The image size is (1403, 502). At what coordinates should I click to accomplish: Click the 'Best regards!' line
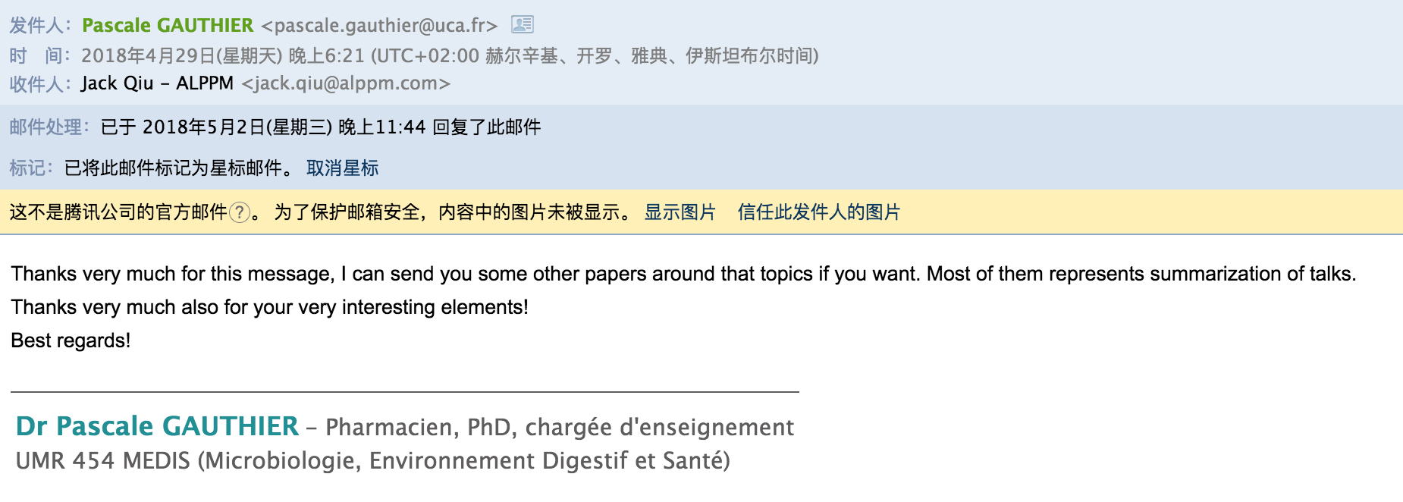71,340
